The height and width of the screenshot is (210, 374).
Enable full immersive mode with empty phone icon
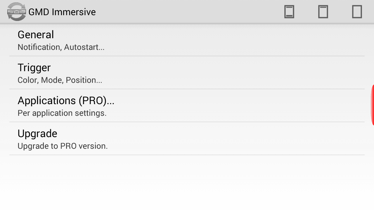[x=357, y=12]
